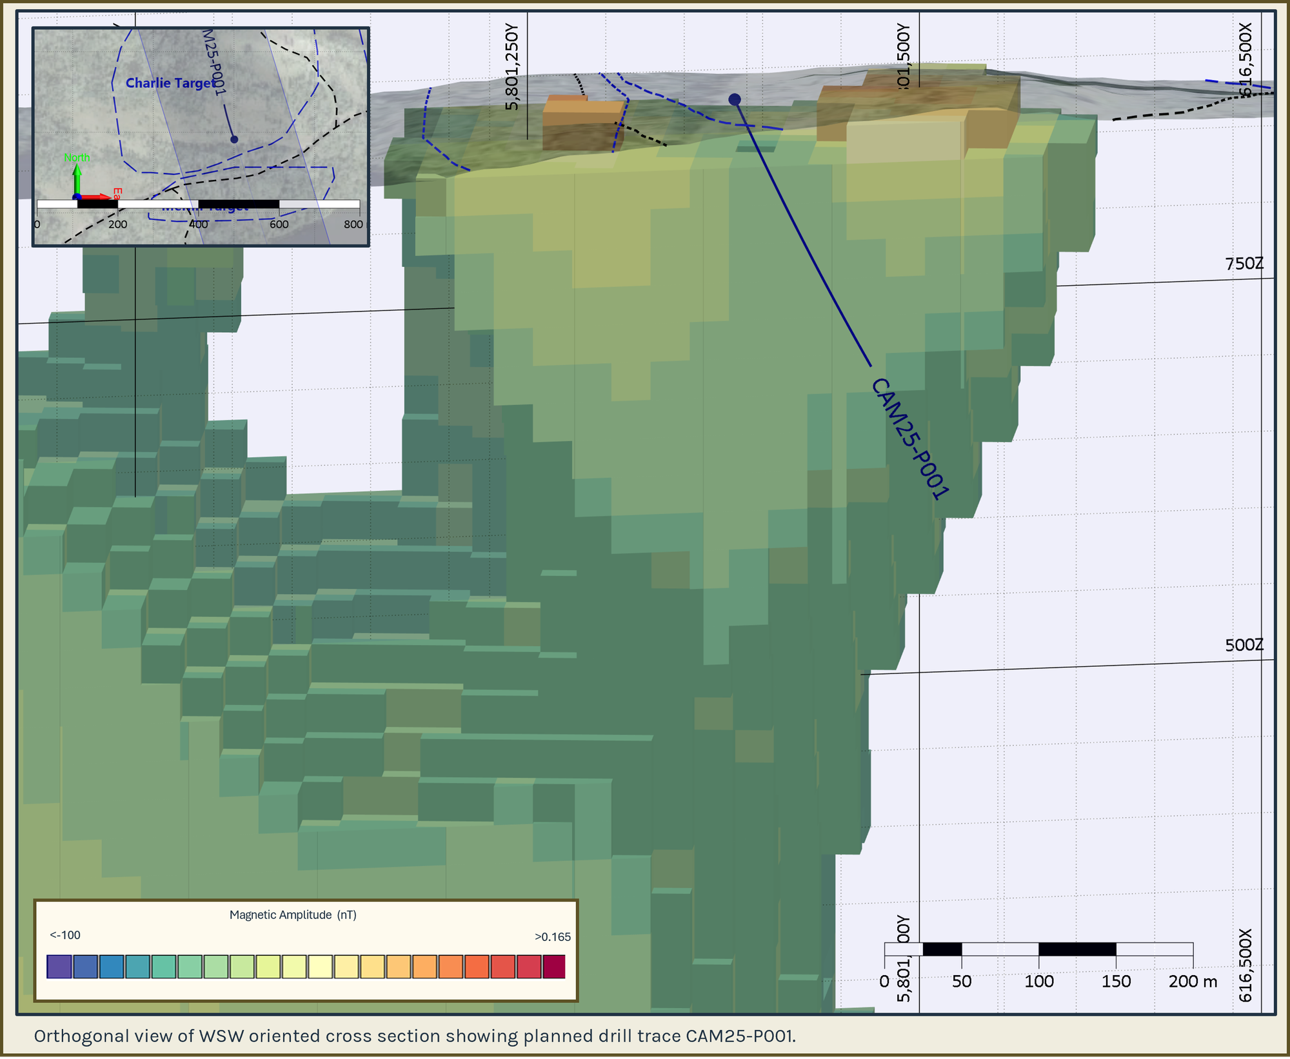Click the 750Z elevation label

pyautogui.click(x=1244, y=264)
